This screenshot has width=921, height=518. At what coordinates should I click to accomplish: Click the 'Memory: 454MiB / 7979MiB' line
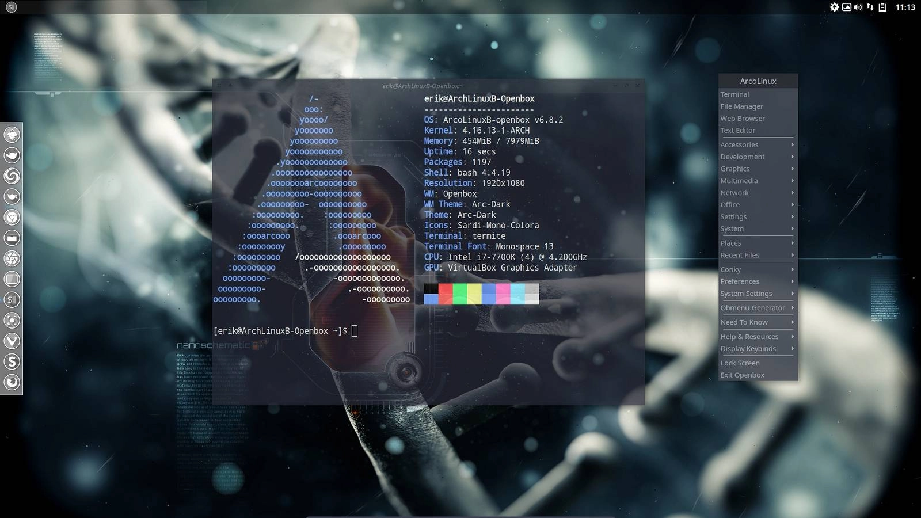pos(482,141)
